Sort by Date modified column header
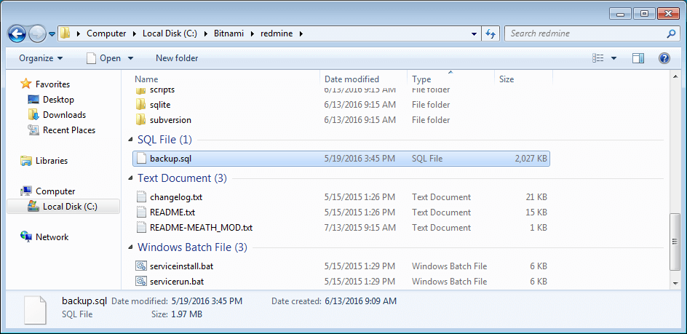 pyautogui.click(x=352, y=79)
